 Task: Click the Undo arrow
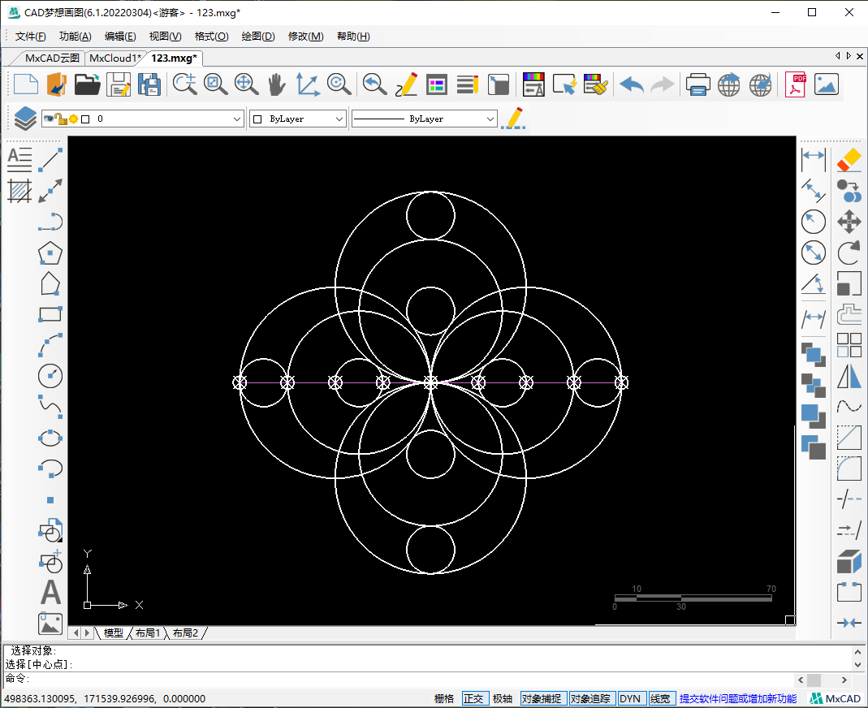[631, 84]
